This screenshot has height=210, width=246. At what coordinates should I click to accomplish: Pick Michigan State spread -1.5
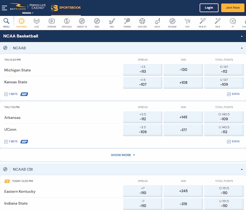point(143,70)
